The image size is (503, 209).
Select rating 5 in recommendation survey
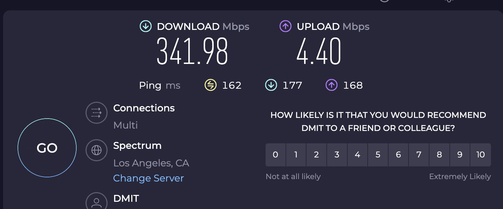378,155
